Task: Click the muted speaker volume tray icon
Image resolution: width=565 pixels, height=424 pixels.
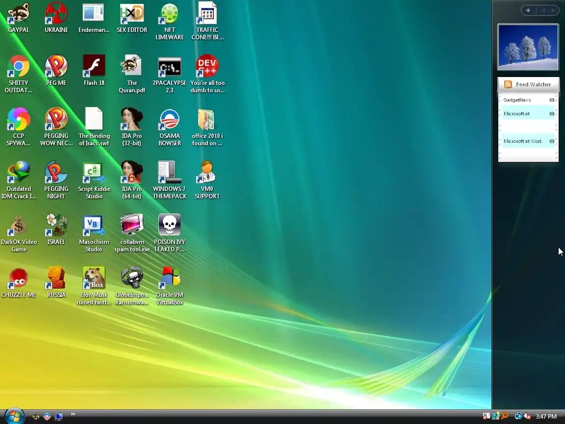Action: [x=527, y=416]
